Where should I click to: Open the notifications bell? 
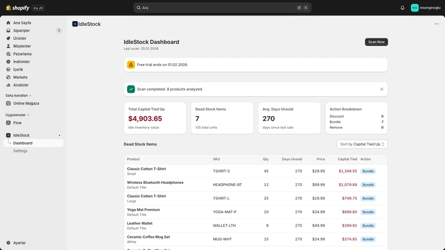point(402,8)
